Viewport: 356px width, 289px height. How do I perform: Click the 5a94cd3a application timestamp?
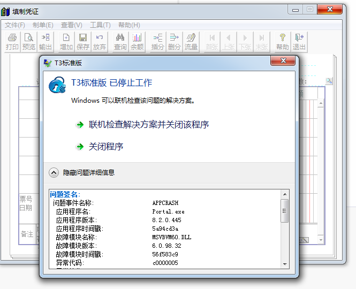(x=165, y=229)
